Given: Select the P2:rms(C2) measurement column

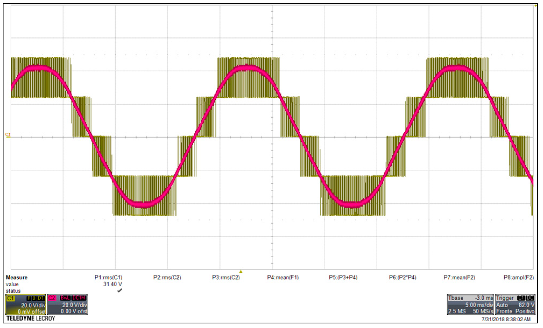Looking at the screenshot, I should (x=167, y=277).
